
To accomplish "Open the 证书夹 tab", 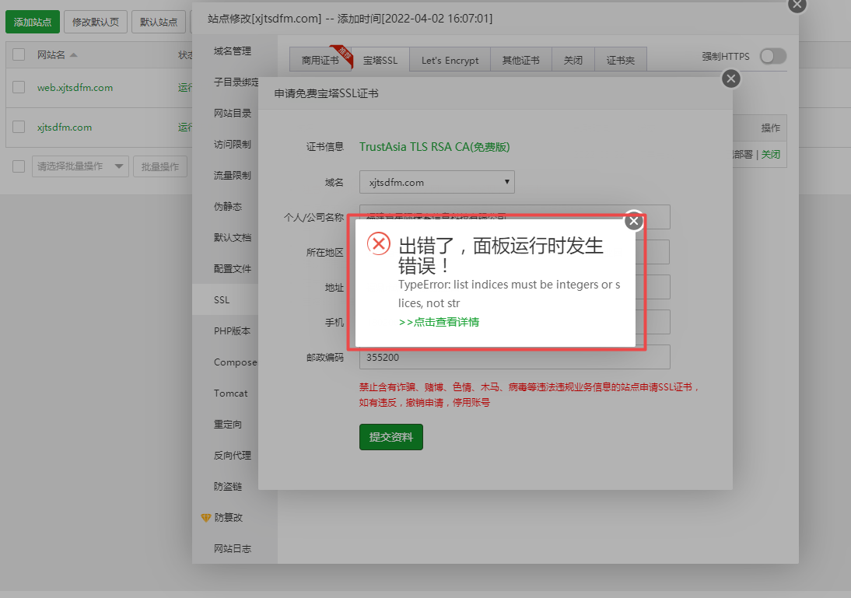I will click(620, 60).
